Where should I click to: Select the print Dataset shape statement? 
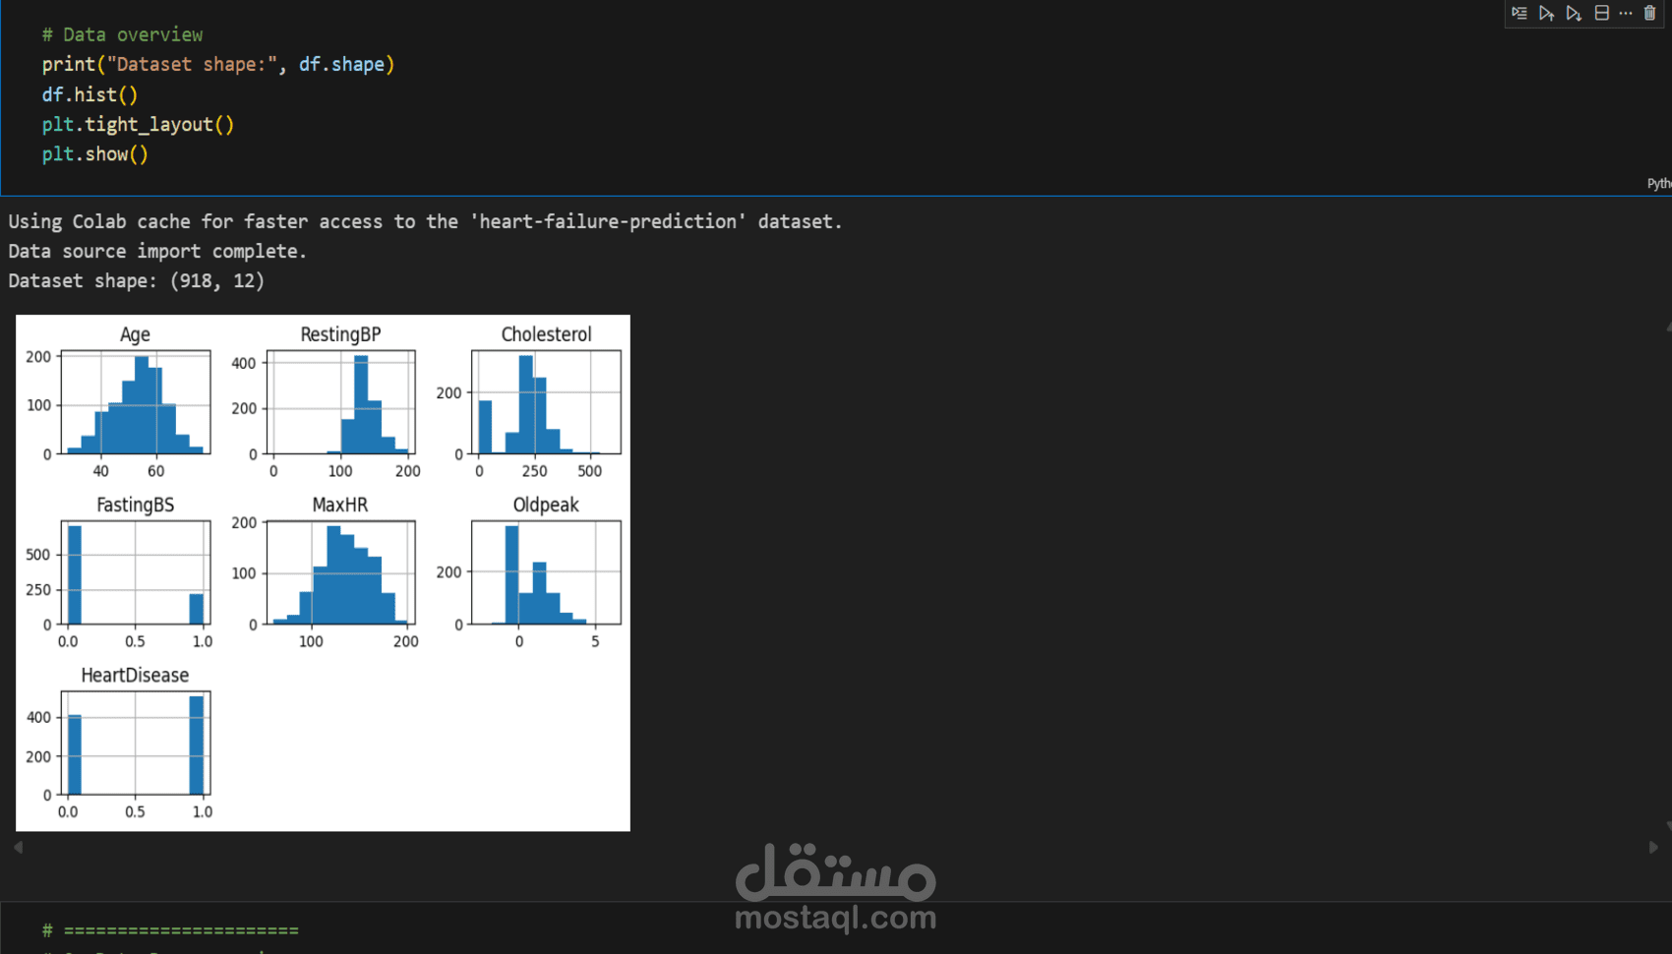click(218, 64)
